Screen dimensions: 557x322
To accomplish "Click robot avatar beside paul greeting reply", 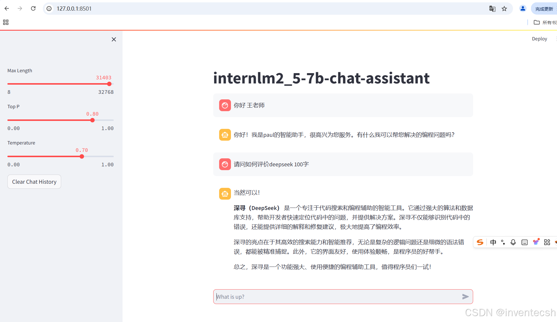I will 225,135.
